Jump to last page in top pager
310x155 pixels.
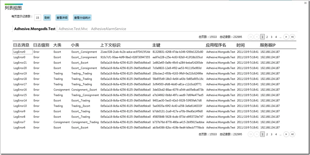pos(292,37)
